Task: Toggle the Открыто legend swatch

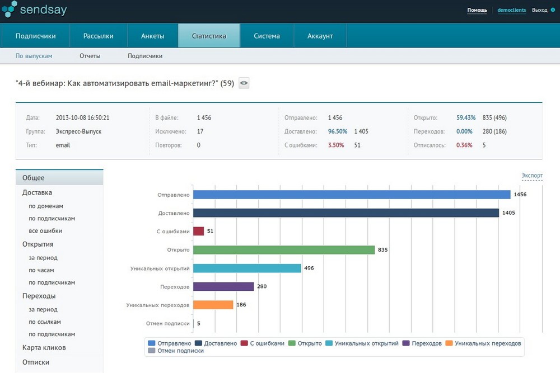Action: (292, 343)
